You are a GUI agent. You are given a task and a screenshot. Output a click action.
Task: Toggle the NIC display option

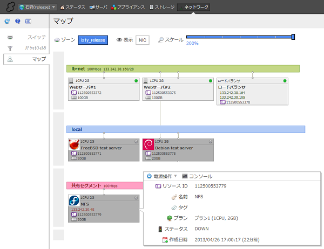point(143,40)
